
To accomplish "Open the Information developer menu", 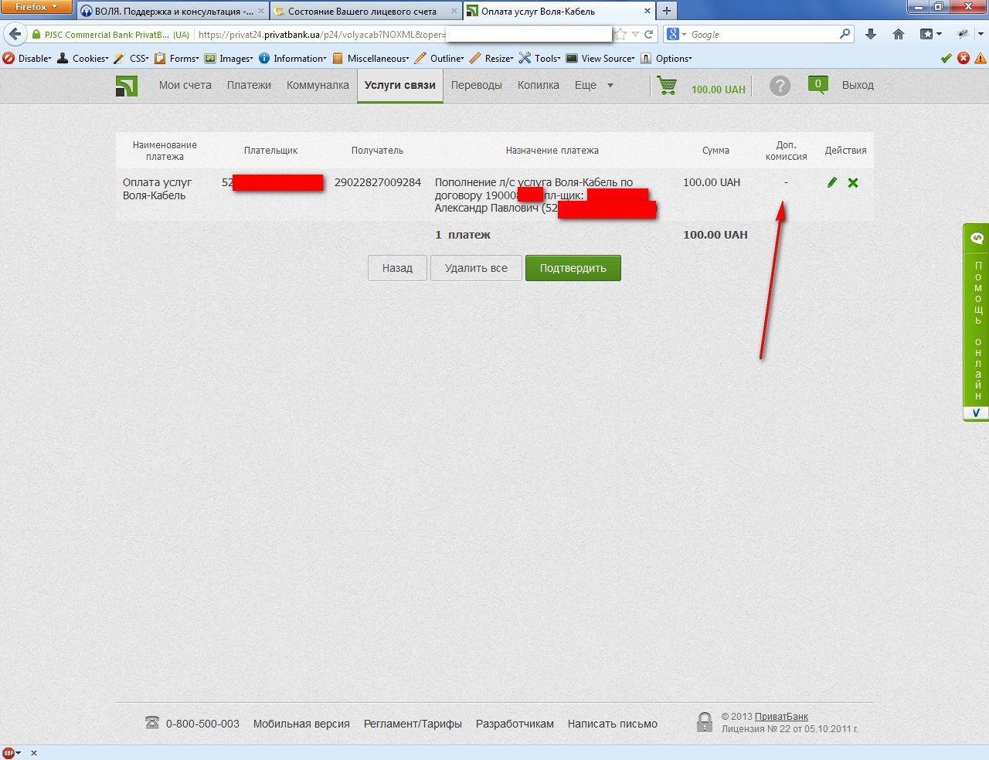I will coord(293,59).
